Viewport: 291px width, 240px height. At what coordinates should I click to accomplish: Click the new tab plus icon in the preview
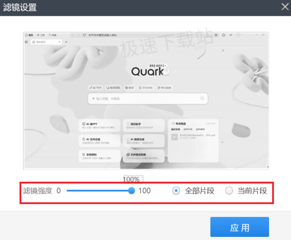66,42
